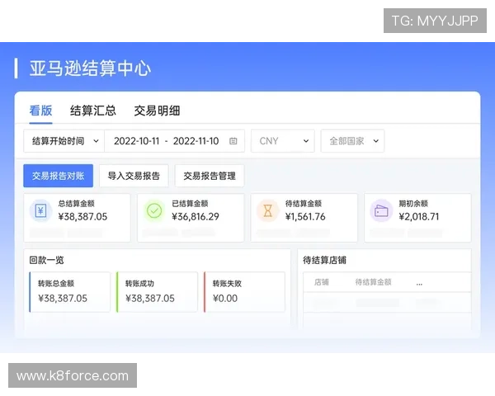Image resolution: width=495 pixels, height=396 pixels.
Task: Select the ¥2,018.71 期初余额 value
Action: (x=419, y=217)
